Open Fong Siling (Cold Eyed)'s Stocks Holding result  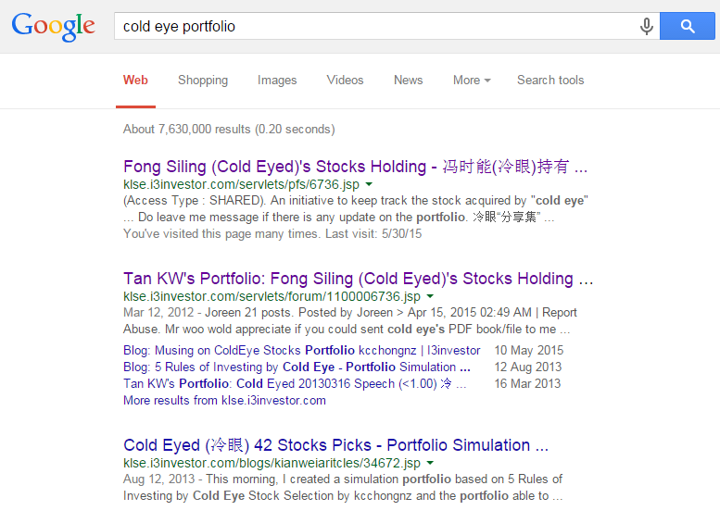click(355, 167)
